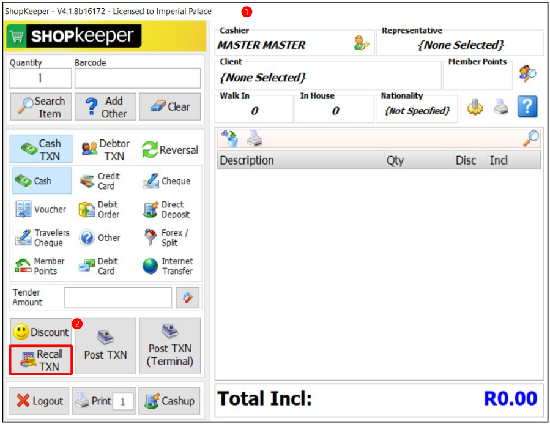The image size is (550, 424).
Task: Click printer icon next to help
Action: (501, 106)
